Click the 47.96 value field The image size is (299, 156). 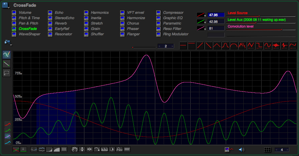coord(216,15)
